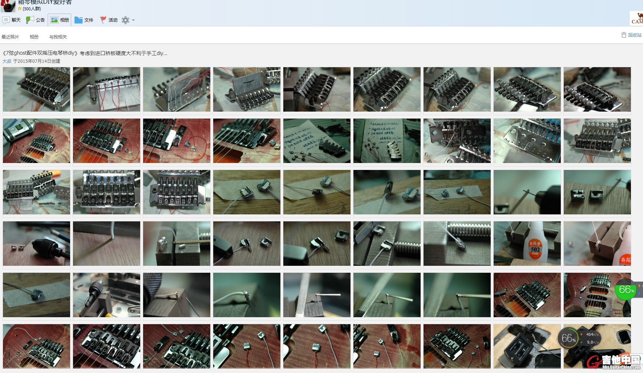This screenshot has width=643, height=373.
Task: Open the handwritten notes photo with black saddles
Action: 317,141
